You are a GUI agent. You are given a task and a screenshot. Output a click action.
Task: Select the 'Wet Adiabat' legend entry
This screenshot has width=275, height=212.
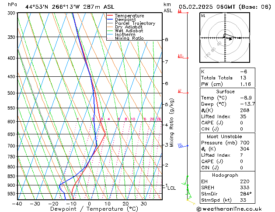pyautogui.click(x=129, y=31)
